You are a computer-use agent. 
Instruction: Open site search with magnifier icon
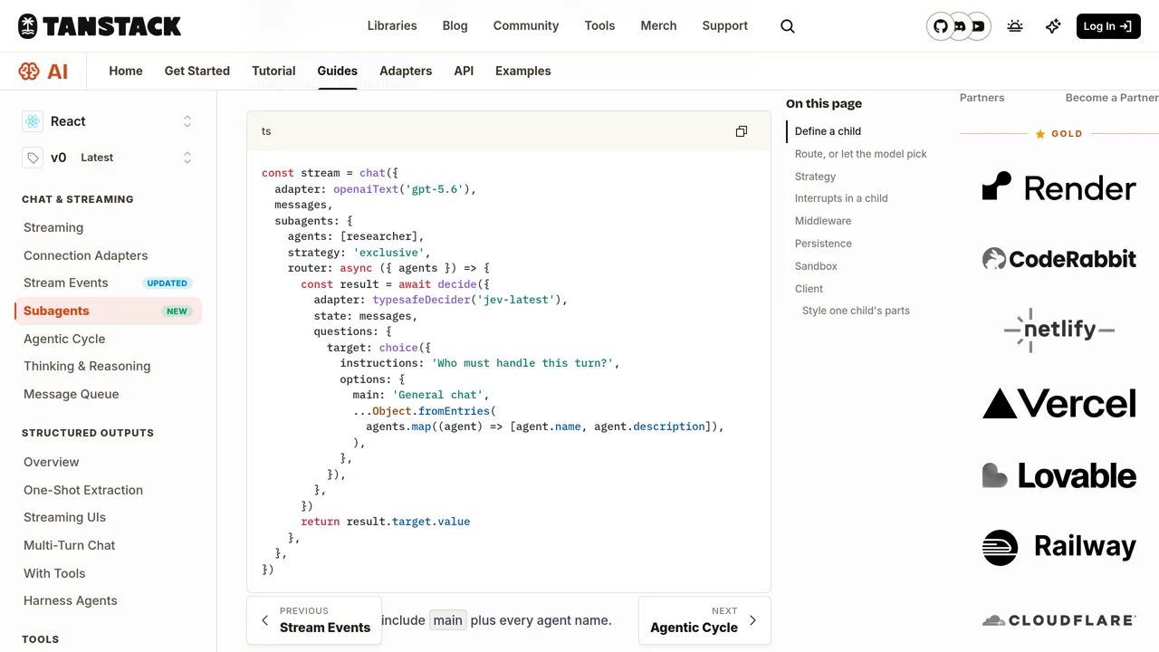788,26
